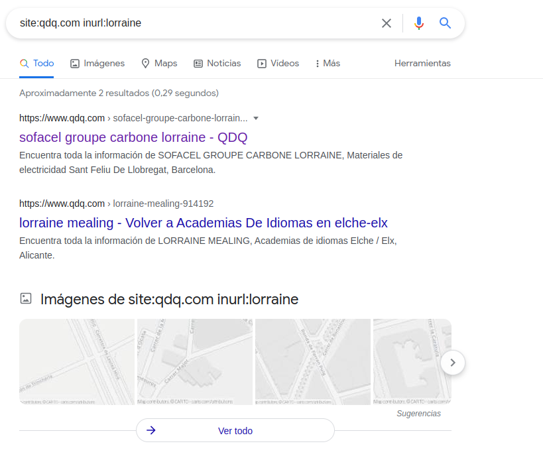The image size is (543, 468).
Task: Click the image icon beside Imágenes heading
Action: coord(26,298)
